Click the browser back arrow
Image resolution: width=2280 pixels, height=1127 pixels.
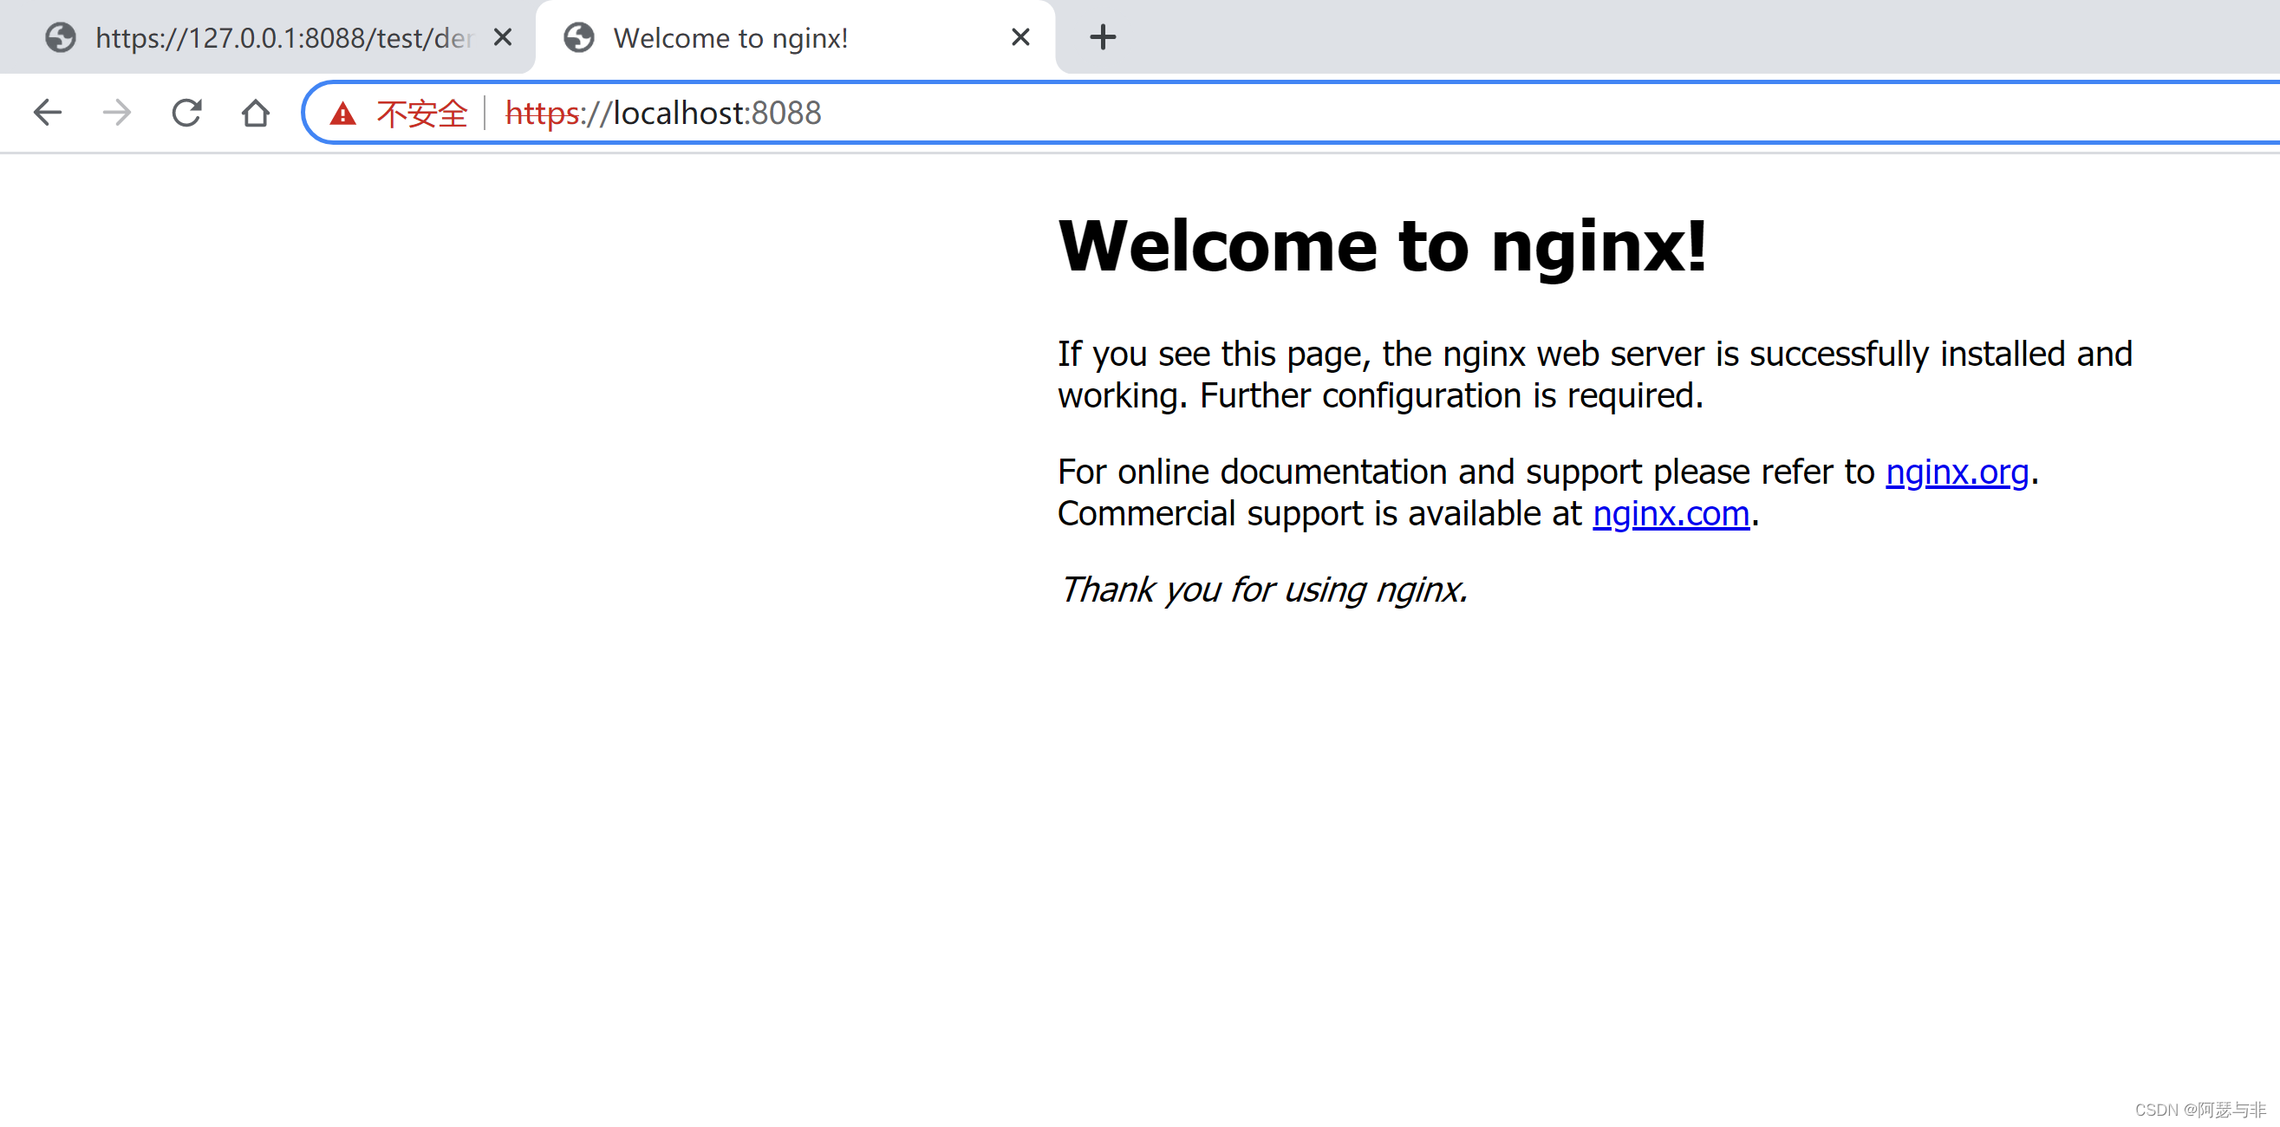[47, 113]
